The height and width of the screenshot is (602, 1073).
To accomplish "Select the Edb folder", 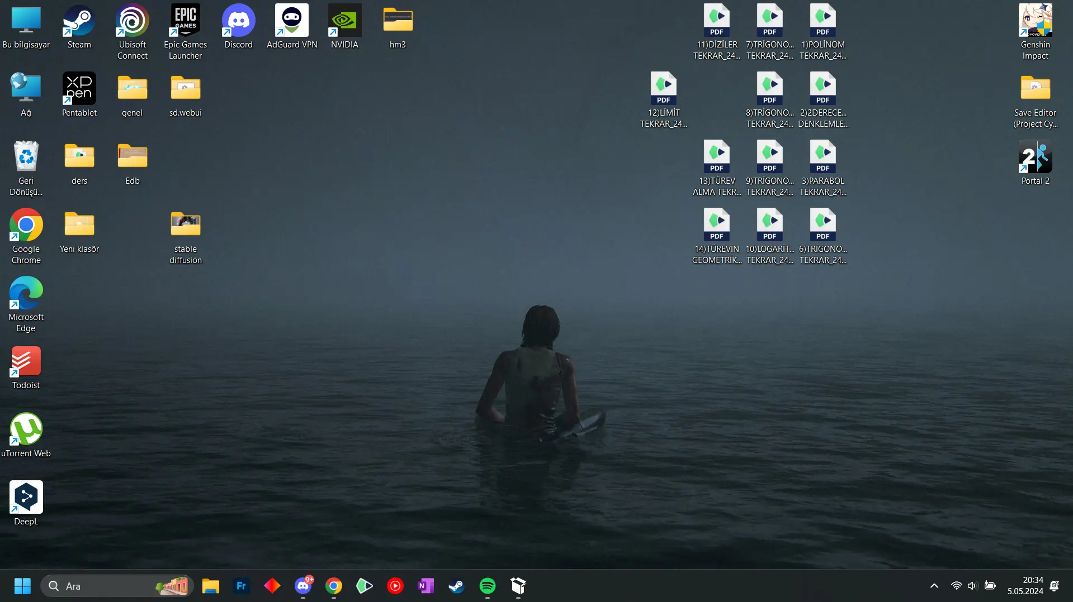I will [x=133, y=163].
